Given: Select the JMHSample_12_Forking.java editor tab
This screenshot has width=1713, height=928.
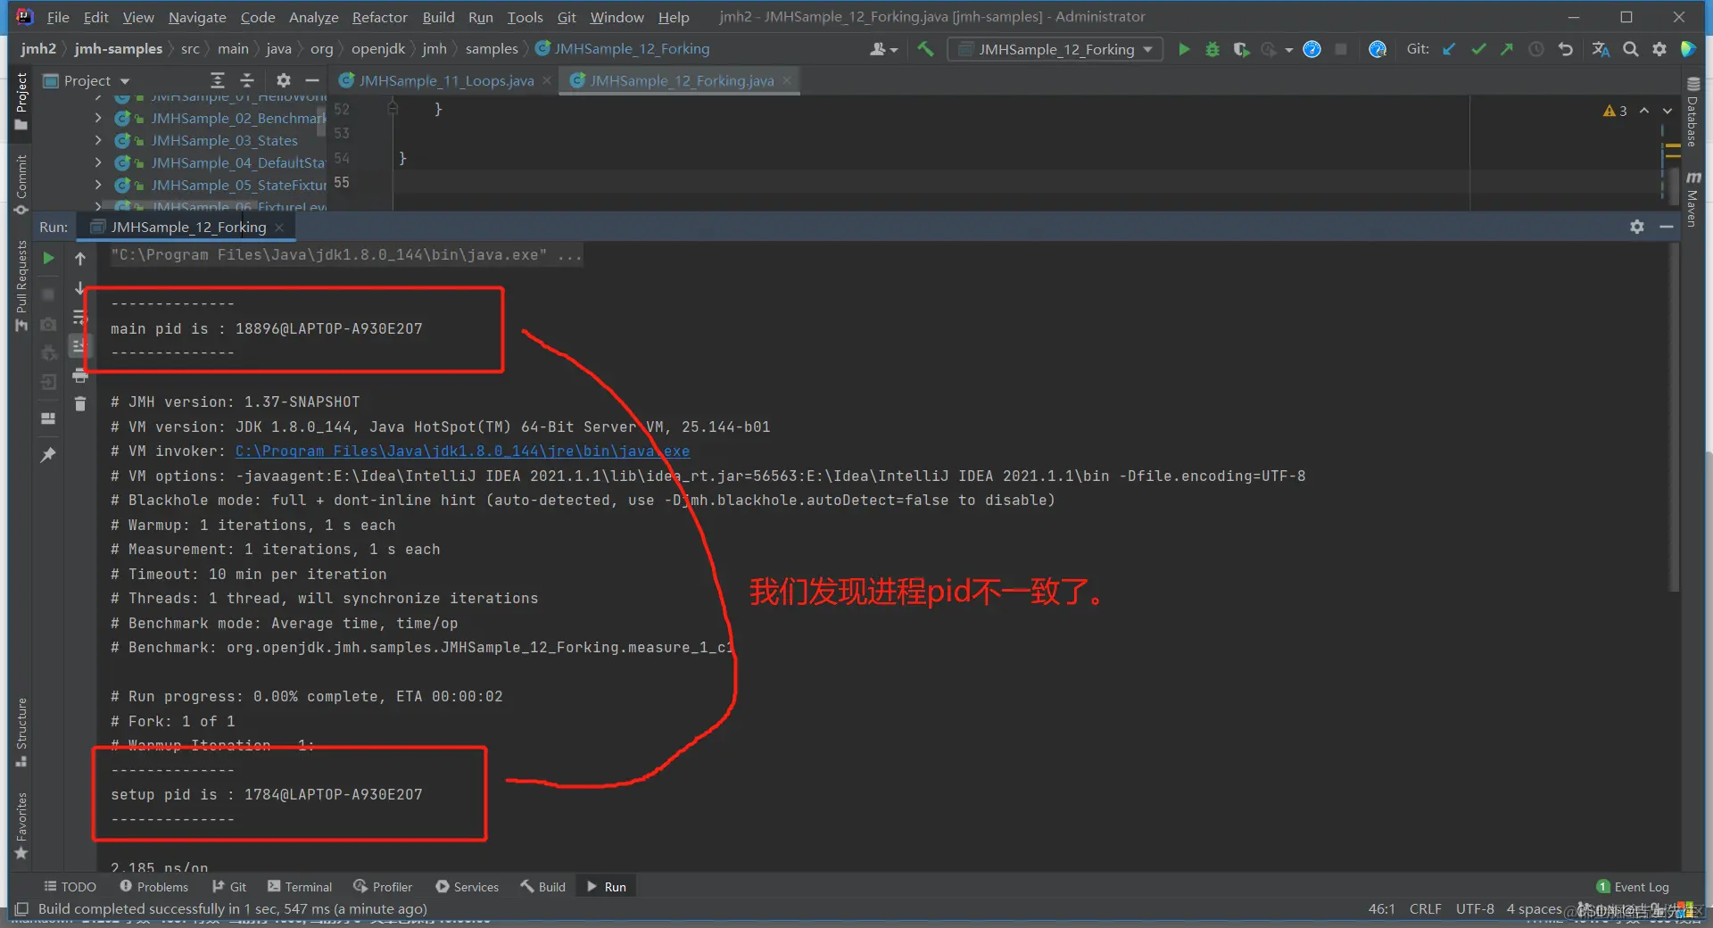Looking at the screenshot, I should (682, 80).
